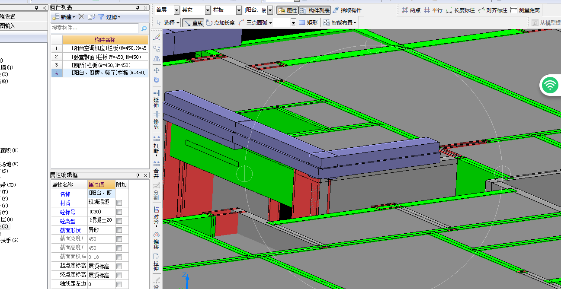Click the move tool in vertical toolbar

tap(156, 70)
